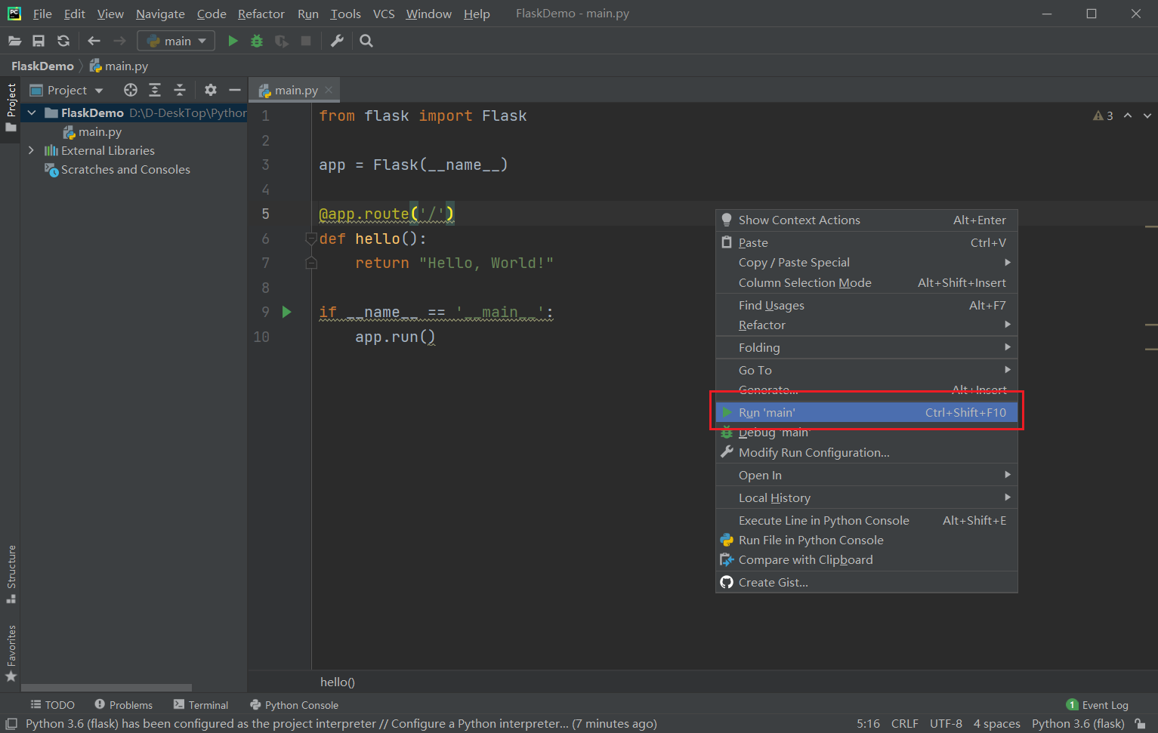
Task: Expand the Refactor submenu in context menu
Action: click(866, 325)
